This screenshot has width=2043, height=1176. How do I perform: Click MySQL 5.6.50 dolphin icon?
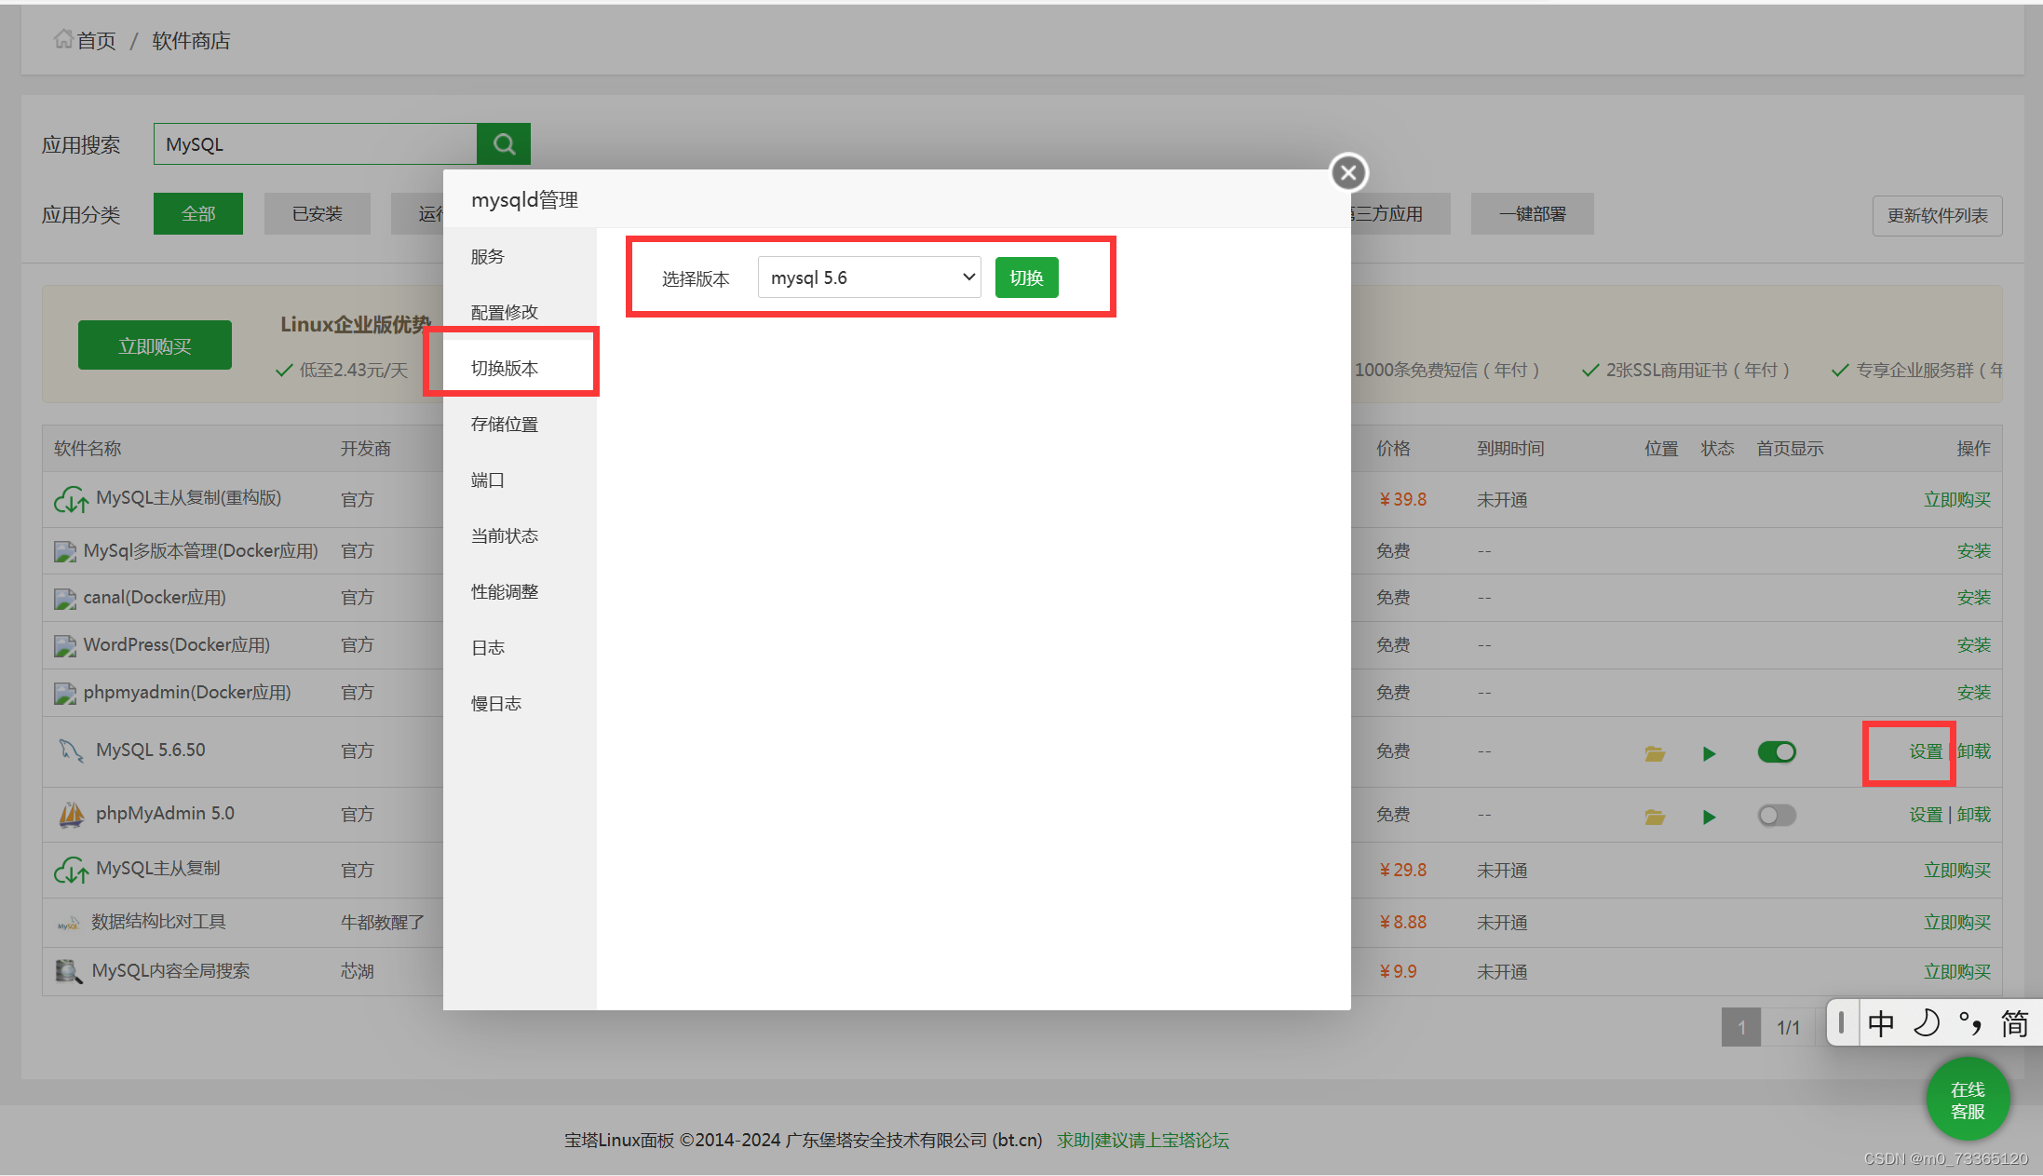tap(71, 750)
